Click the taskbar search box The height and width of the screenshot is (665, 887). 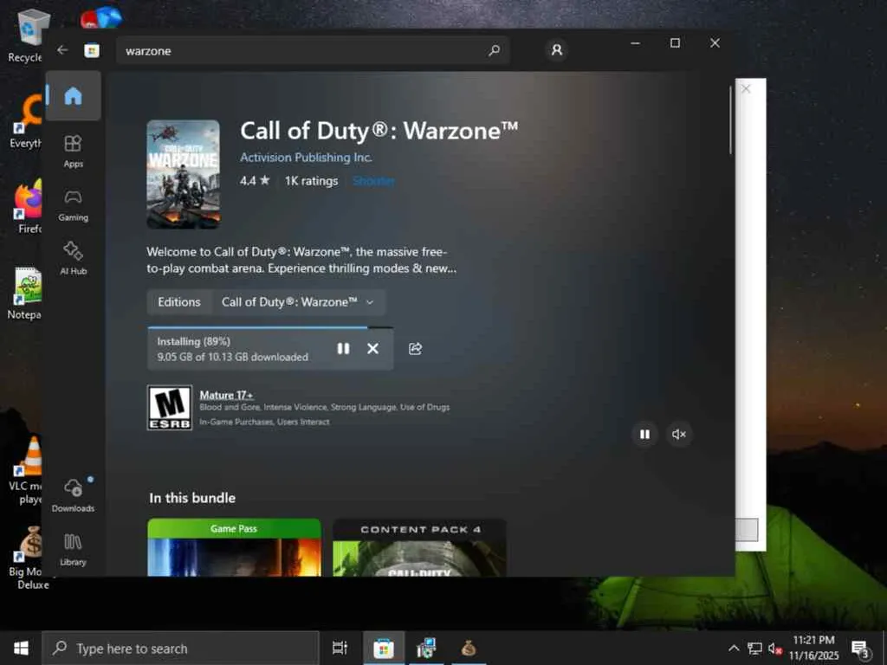(180, 649)
